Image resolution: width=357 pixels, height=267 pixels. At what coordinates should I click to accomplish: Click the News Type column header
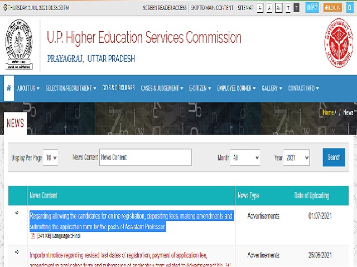click(x=248, y=195)
